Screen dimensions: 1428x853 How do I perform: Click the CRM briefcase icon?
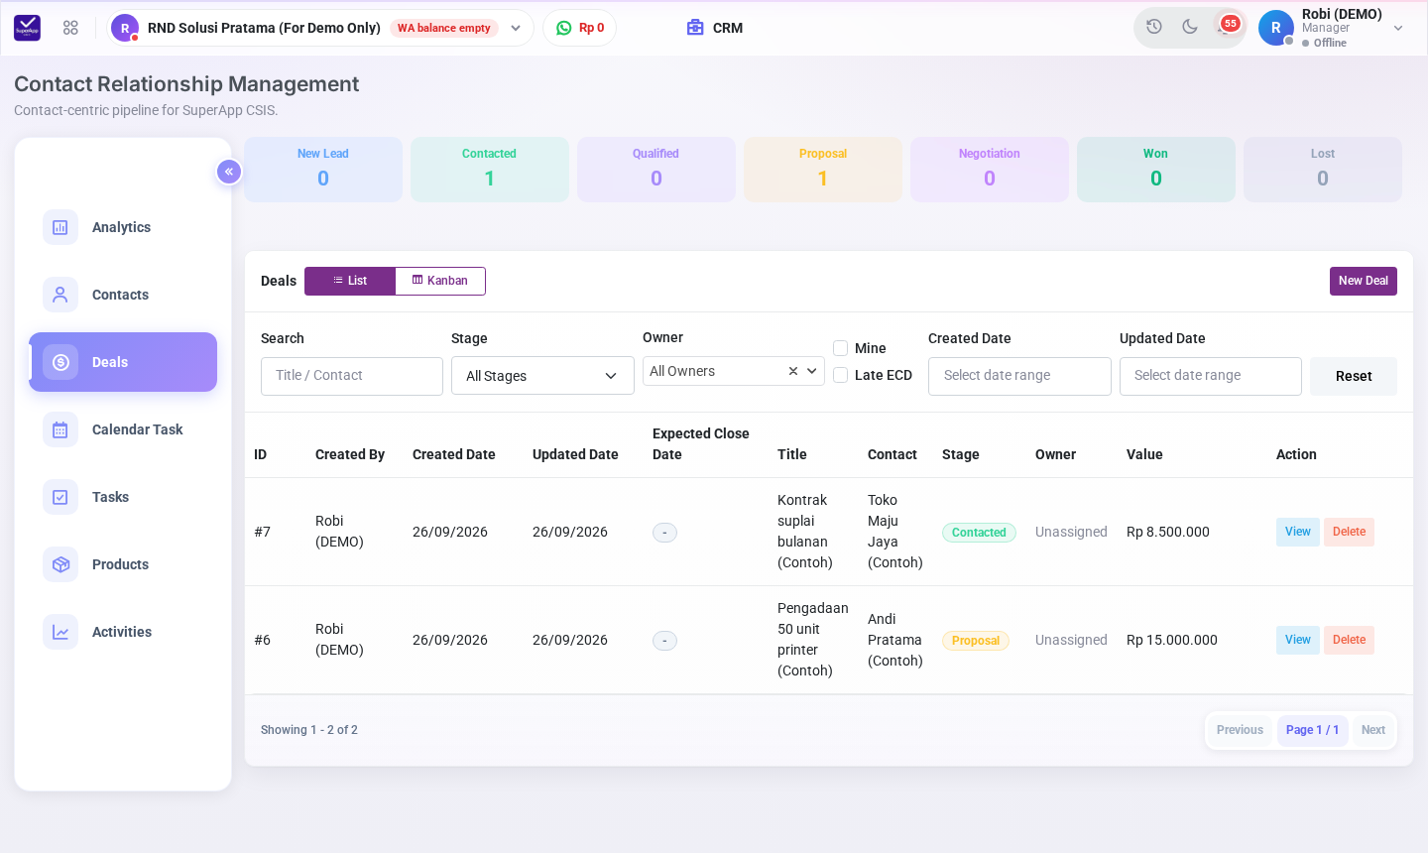pos(695,28)
